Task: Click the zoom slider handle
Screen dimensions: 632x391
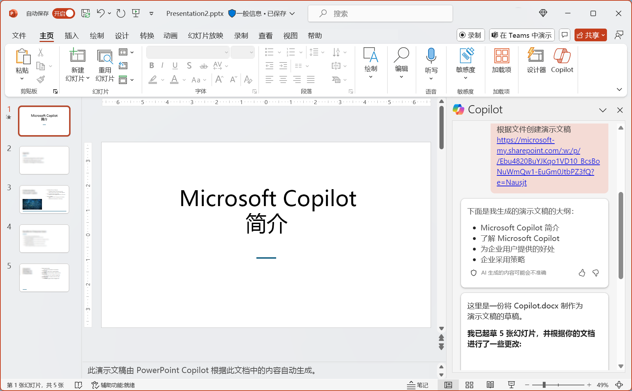Action: point(544,385)
